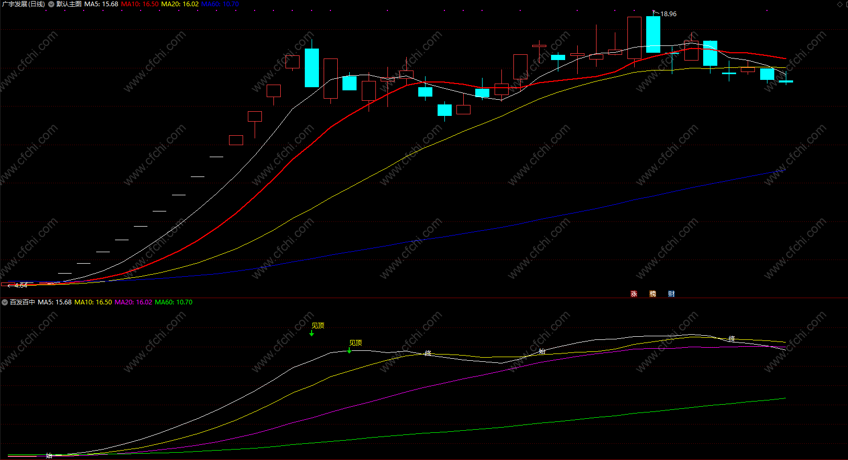848x460 pixels.
Task: Click the orange 榜 event marker icon
Action: click(652, 294)
